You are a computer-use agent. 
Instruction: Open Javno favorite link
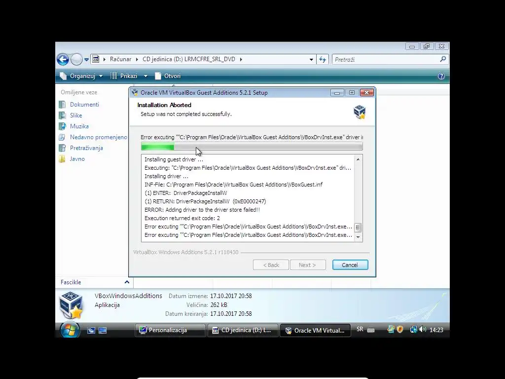[77, 159]
